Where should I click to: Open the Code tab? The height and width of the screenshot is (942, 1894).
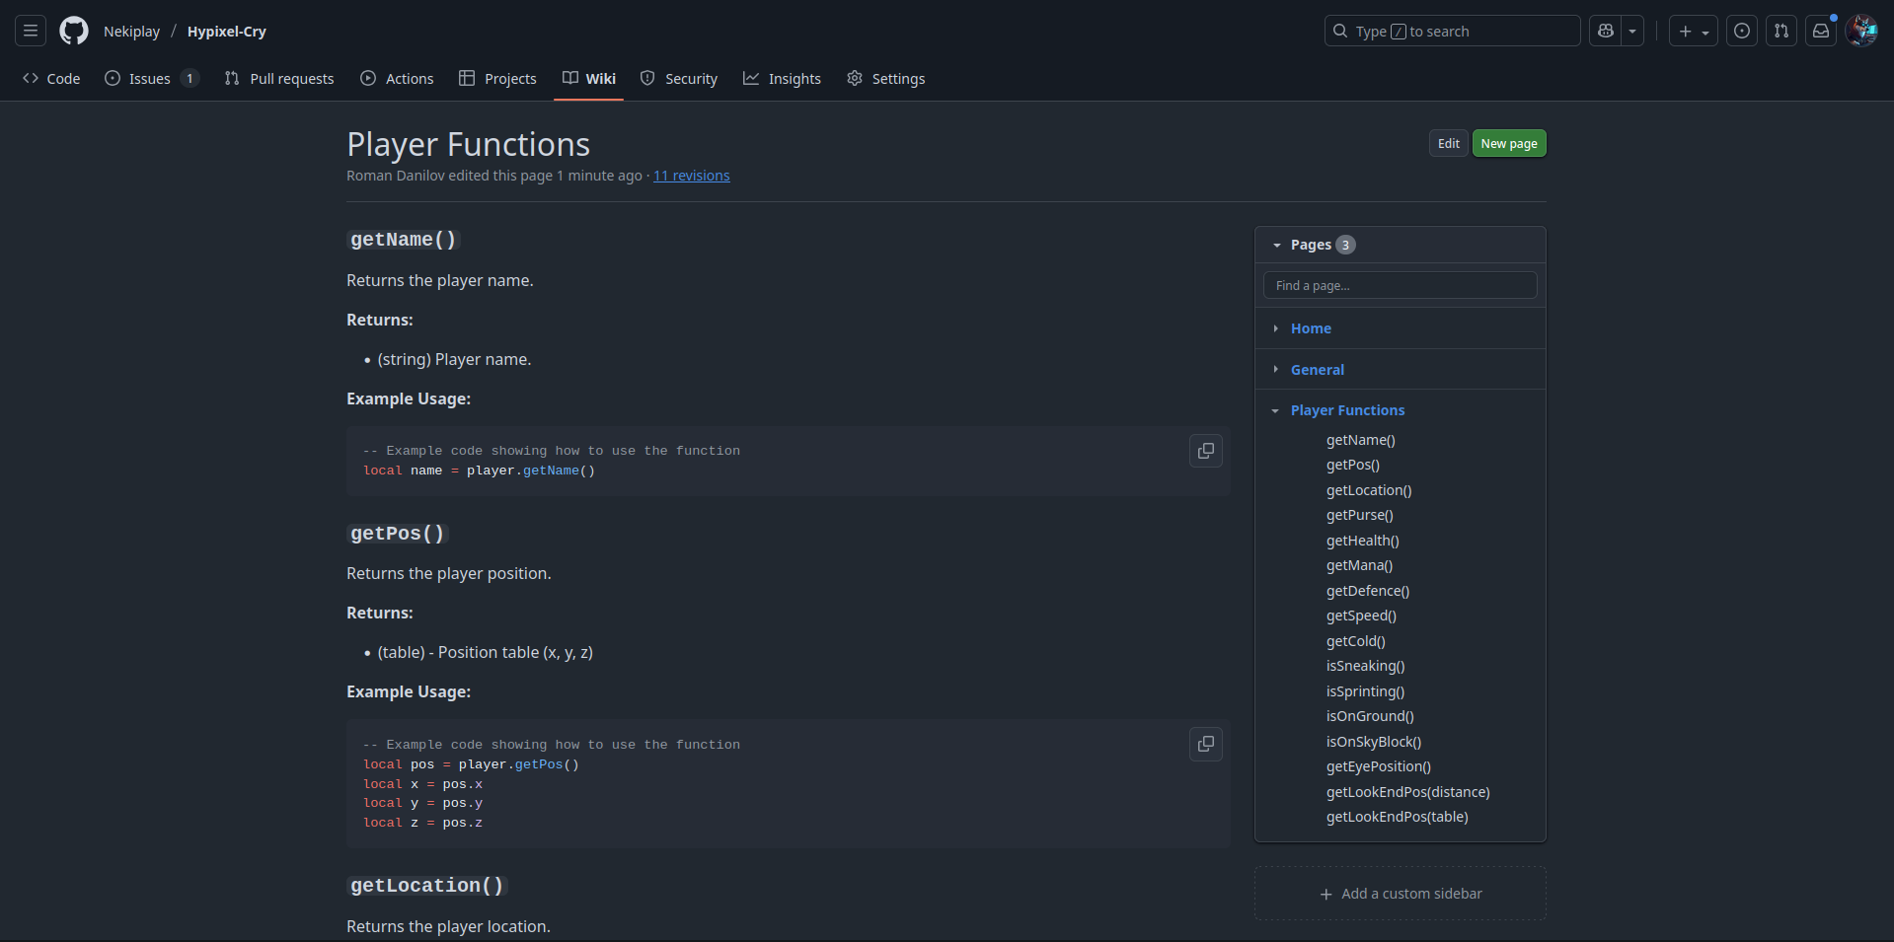tap(51, 78)
